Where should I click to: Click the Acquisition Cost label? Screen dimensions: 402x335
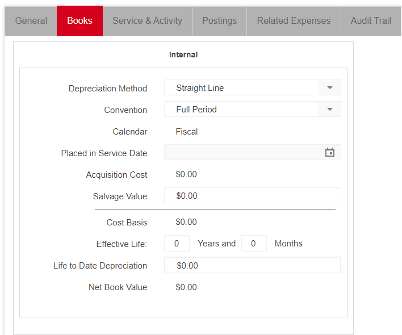[x=116, y=175]
